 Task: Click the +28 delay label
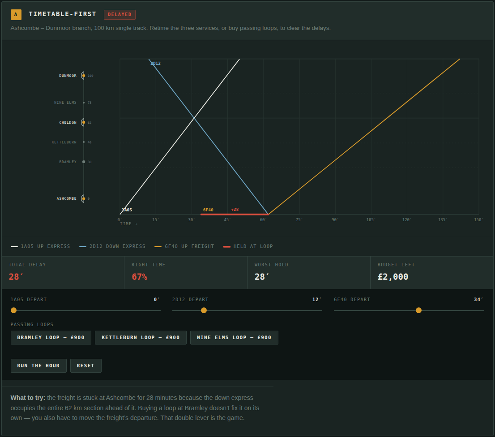(235, 210)
